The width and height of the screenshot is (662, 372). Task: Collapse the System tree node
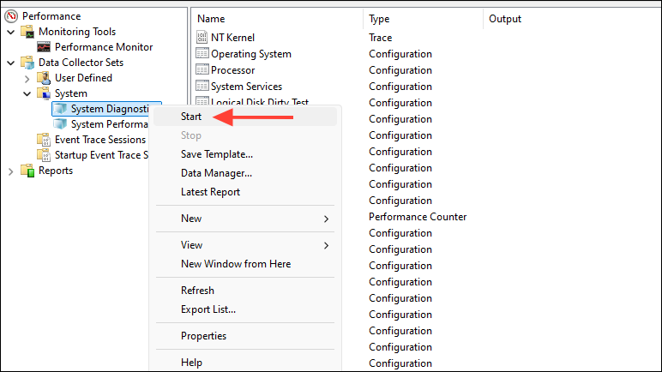[x=27, y=93]
